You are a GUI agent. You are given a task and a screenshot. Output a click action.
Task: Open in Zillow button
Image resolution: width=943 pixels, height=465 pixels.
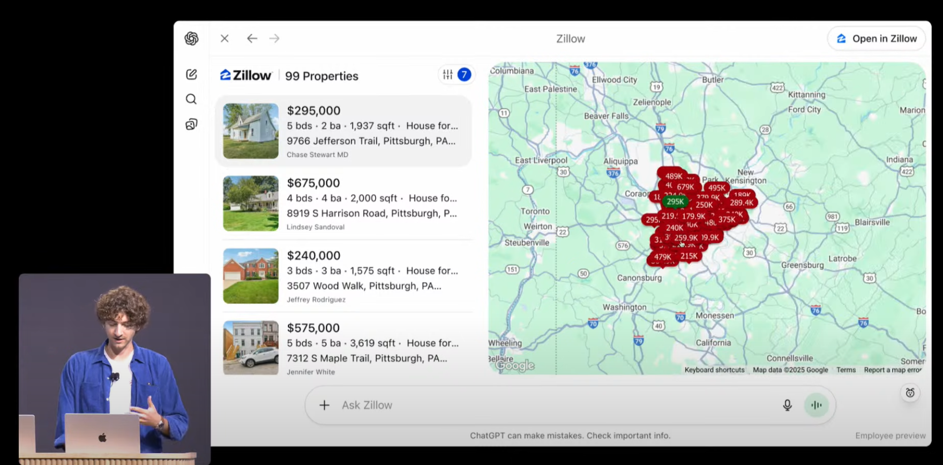pos(877,39)
